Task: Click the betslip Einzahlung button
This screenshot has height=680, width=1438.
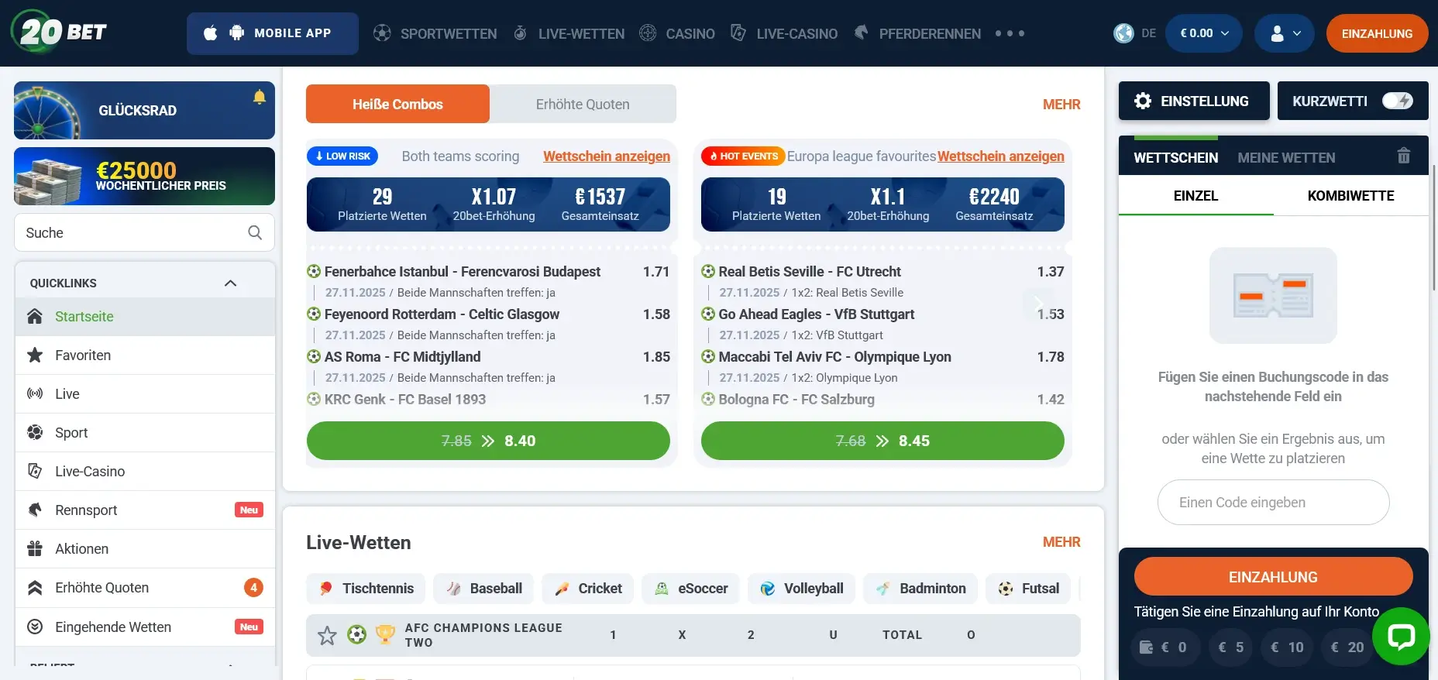Action: tap(1273, 577)
